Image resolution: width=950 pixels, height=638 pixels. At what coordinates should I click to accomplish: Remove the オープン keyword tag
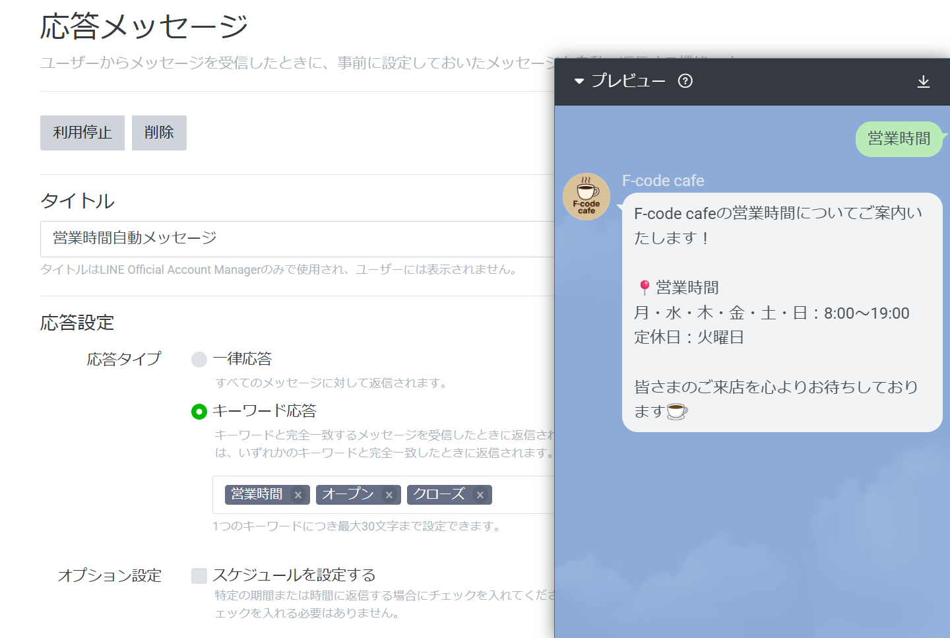[x=389, y=495]
